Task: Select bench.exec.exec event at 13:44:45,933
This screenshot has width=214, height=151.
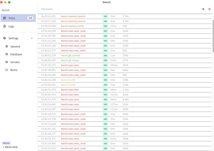Action: click(125, 95)
